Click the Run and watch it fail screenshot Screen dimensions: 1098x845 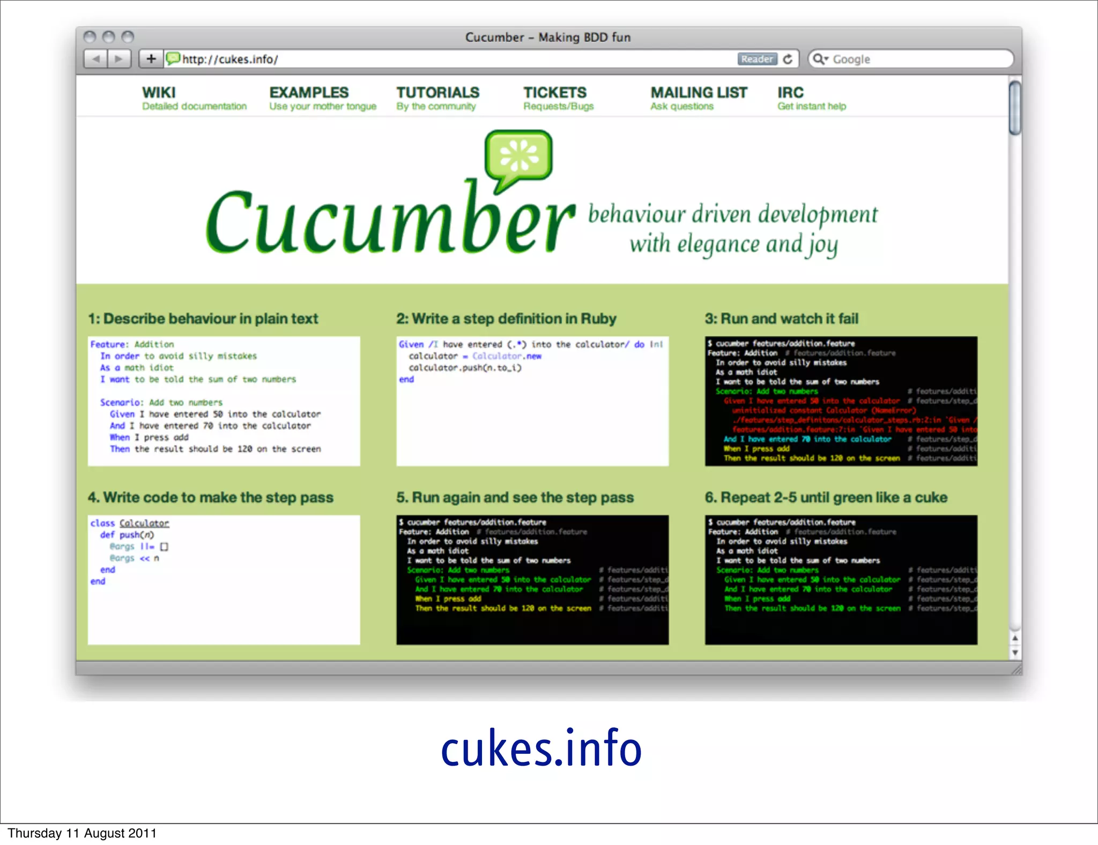841,401
